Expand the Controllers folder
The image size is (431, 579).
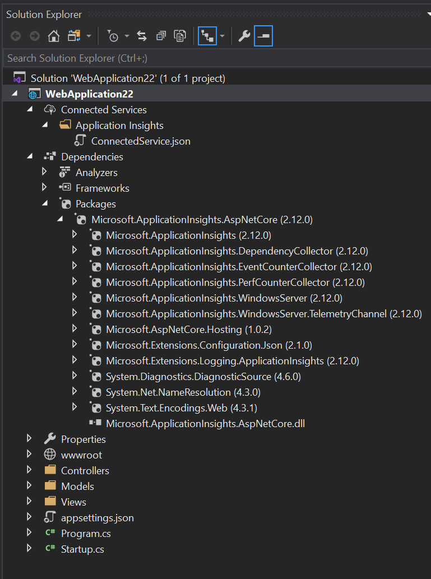(x=29, y=470)
